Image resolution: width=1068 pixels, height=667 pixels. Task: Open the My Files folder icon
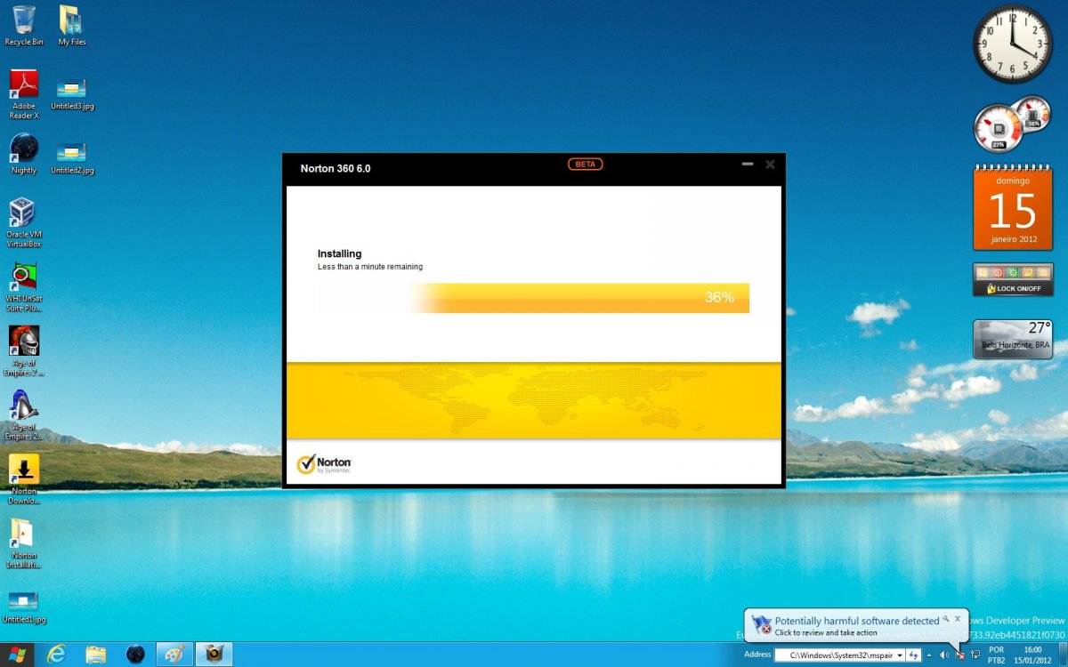71,25
